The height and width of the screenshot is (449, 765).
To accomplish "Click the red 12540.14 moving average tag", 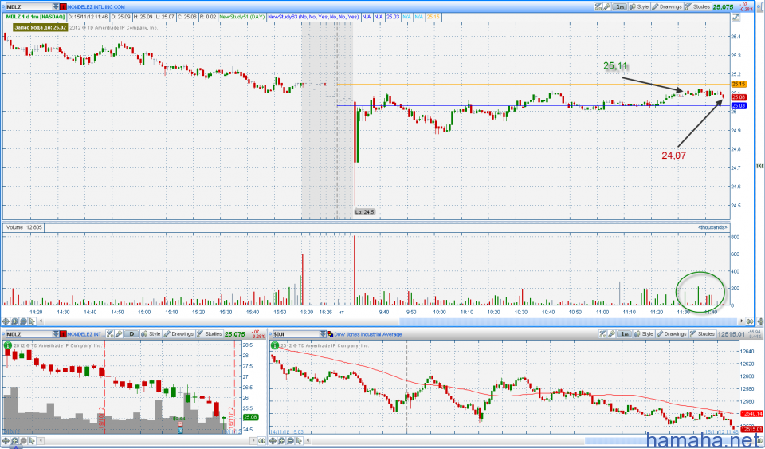I will point(751,413).
